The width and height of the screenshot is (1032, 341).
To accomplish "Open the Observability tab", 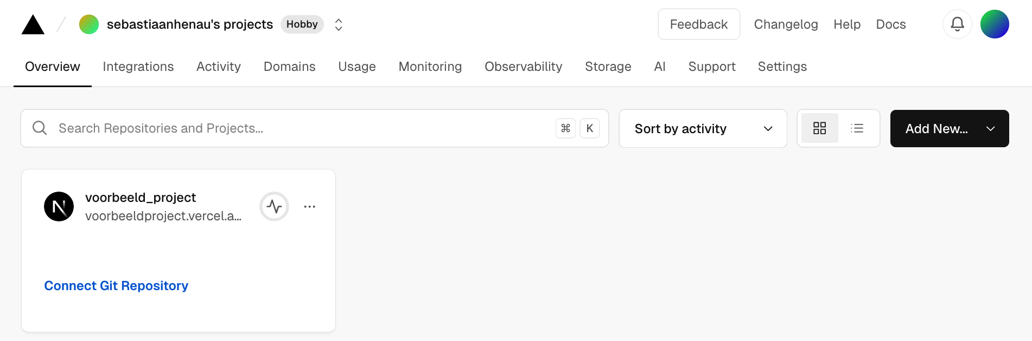I will point(523,67).
